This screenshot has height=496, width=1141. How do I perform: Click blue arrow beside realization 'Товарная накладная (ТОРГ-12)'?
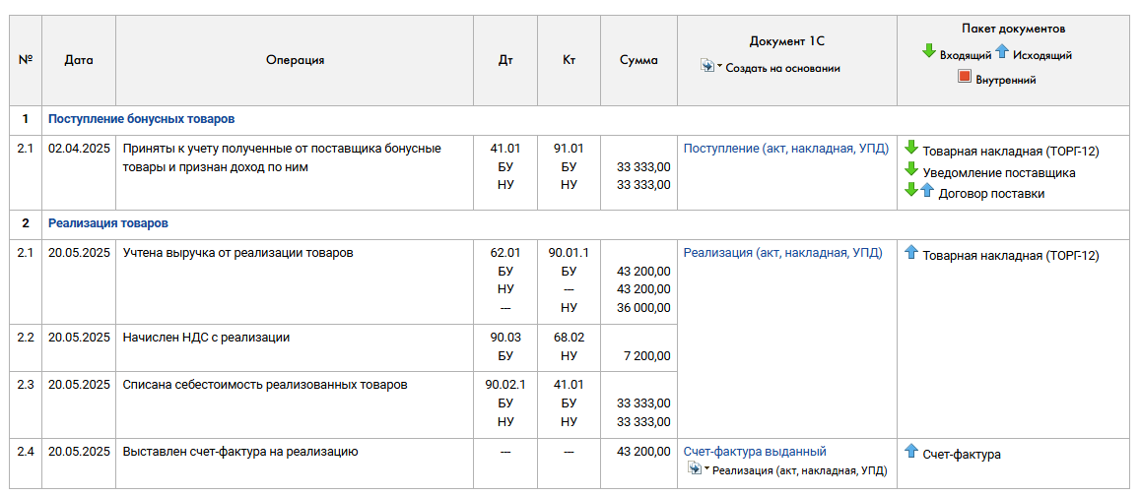click(x=911, y=253)
